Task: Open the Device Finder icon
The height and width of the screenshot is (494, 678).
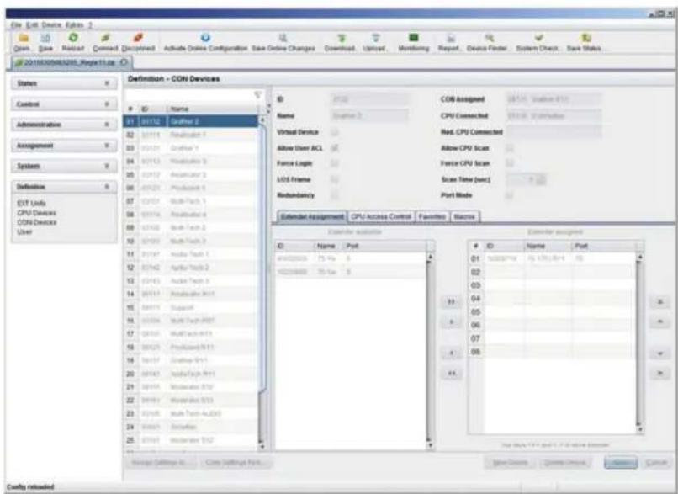Action: coord(488,38)
